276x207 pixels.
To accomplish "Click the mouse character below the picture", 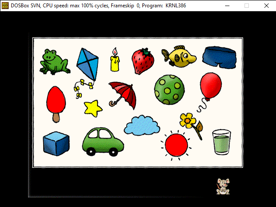I will click(x=223, y=186).
